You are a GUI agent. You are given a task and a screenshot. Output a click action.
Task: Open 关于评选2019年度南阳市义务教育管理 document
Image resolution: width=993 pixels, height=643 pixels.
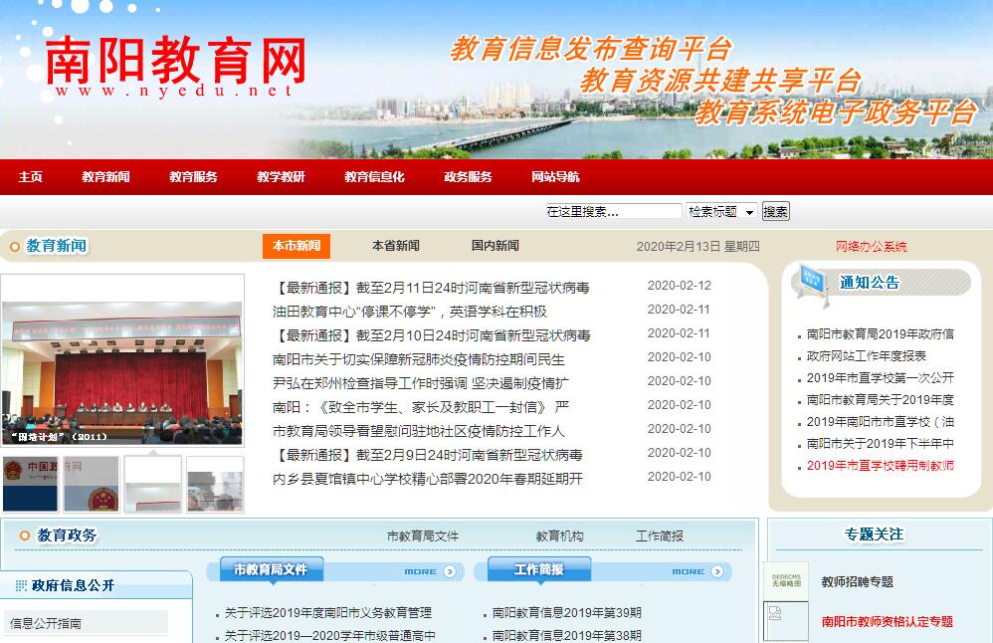coord(328,612)
